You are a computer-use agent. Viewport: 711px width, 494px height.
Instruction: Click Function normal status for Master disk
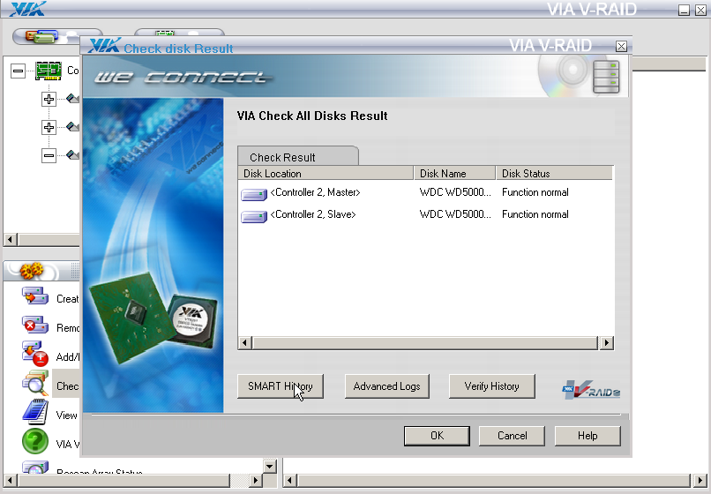[x=535, y=192]
